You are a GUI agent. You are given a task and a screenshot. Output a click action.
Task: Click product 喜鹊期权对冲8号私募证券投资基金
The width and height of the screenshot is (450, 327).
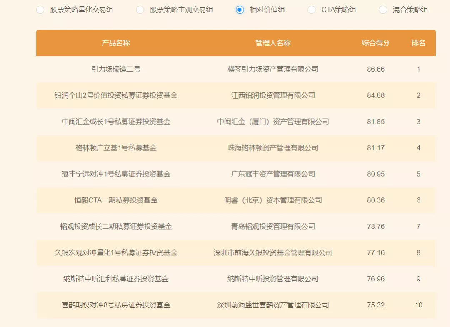(x=116, y=305)
